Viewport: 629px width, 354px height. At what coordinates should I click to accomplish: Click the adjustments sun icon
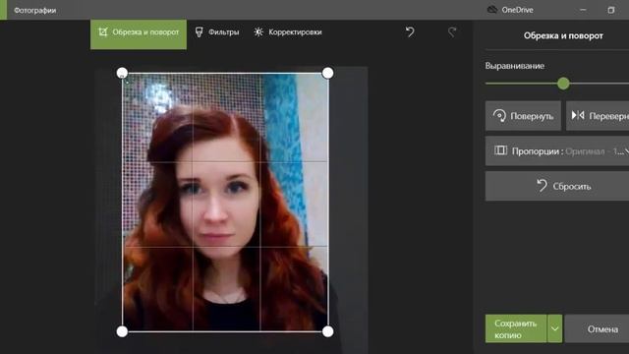(x=258, y=32)
